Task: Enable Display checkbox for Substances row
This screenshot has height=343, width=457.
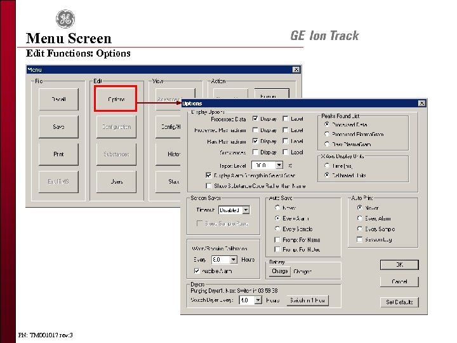Action: (x=255, y=152)
